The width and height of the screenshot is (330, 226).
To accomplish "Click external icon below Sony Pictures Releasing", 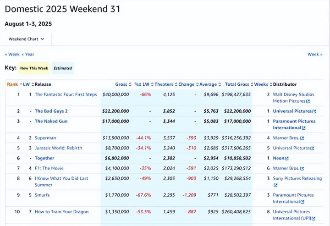I will click(x=275, y=185).
